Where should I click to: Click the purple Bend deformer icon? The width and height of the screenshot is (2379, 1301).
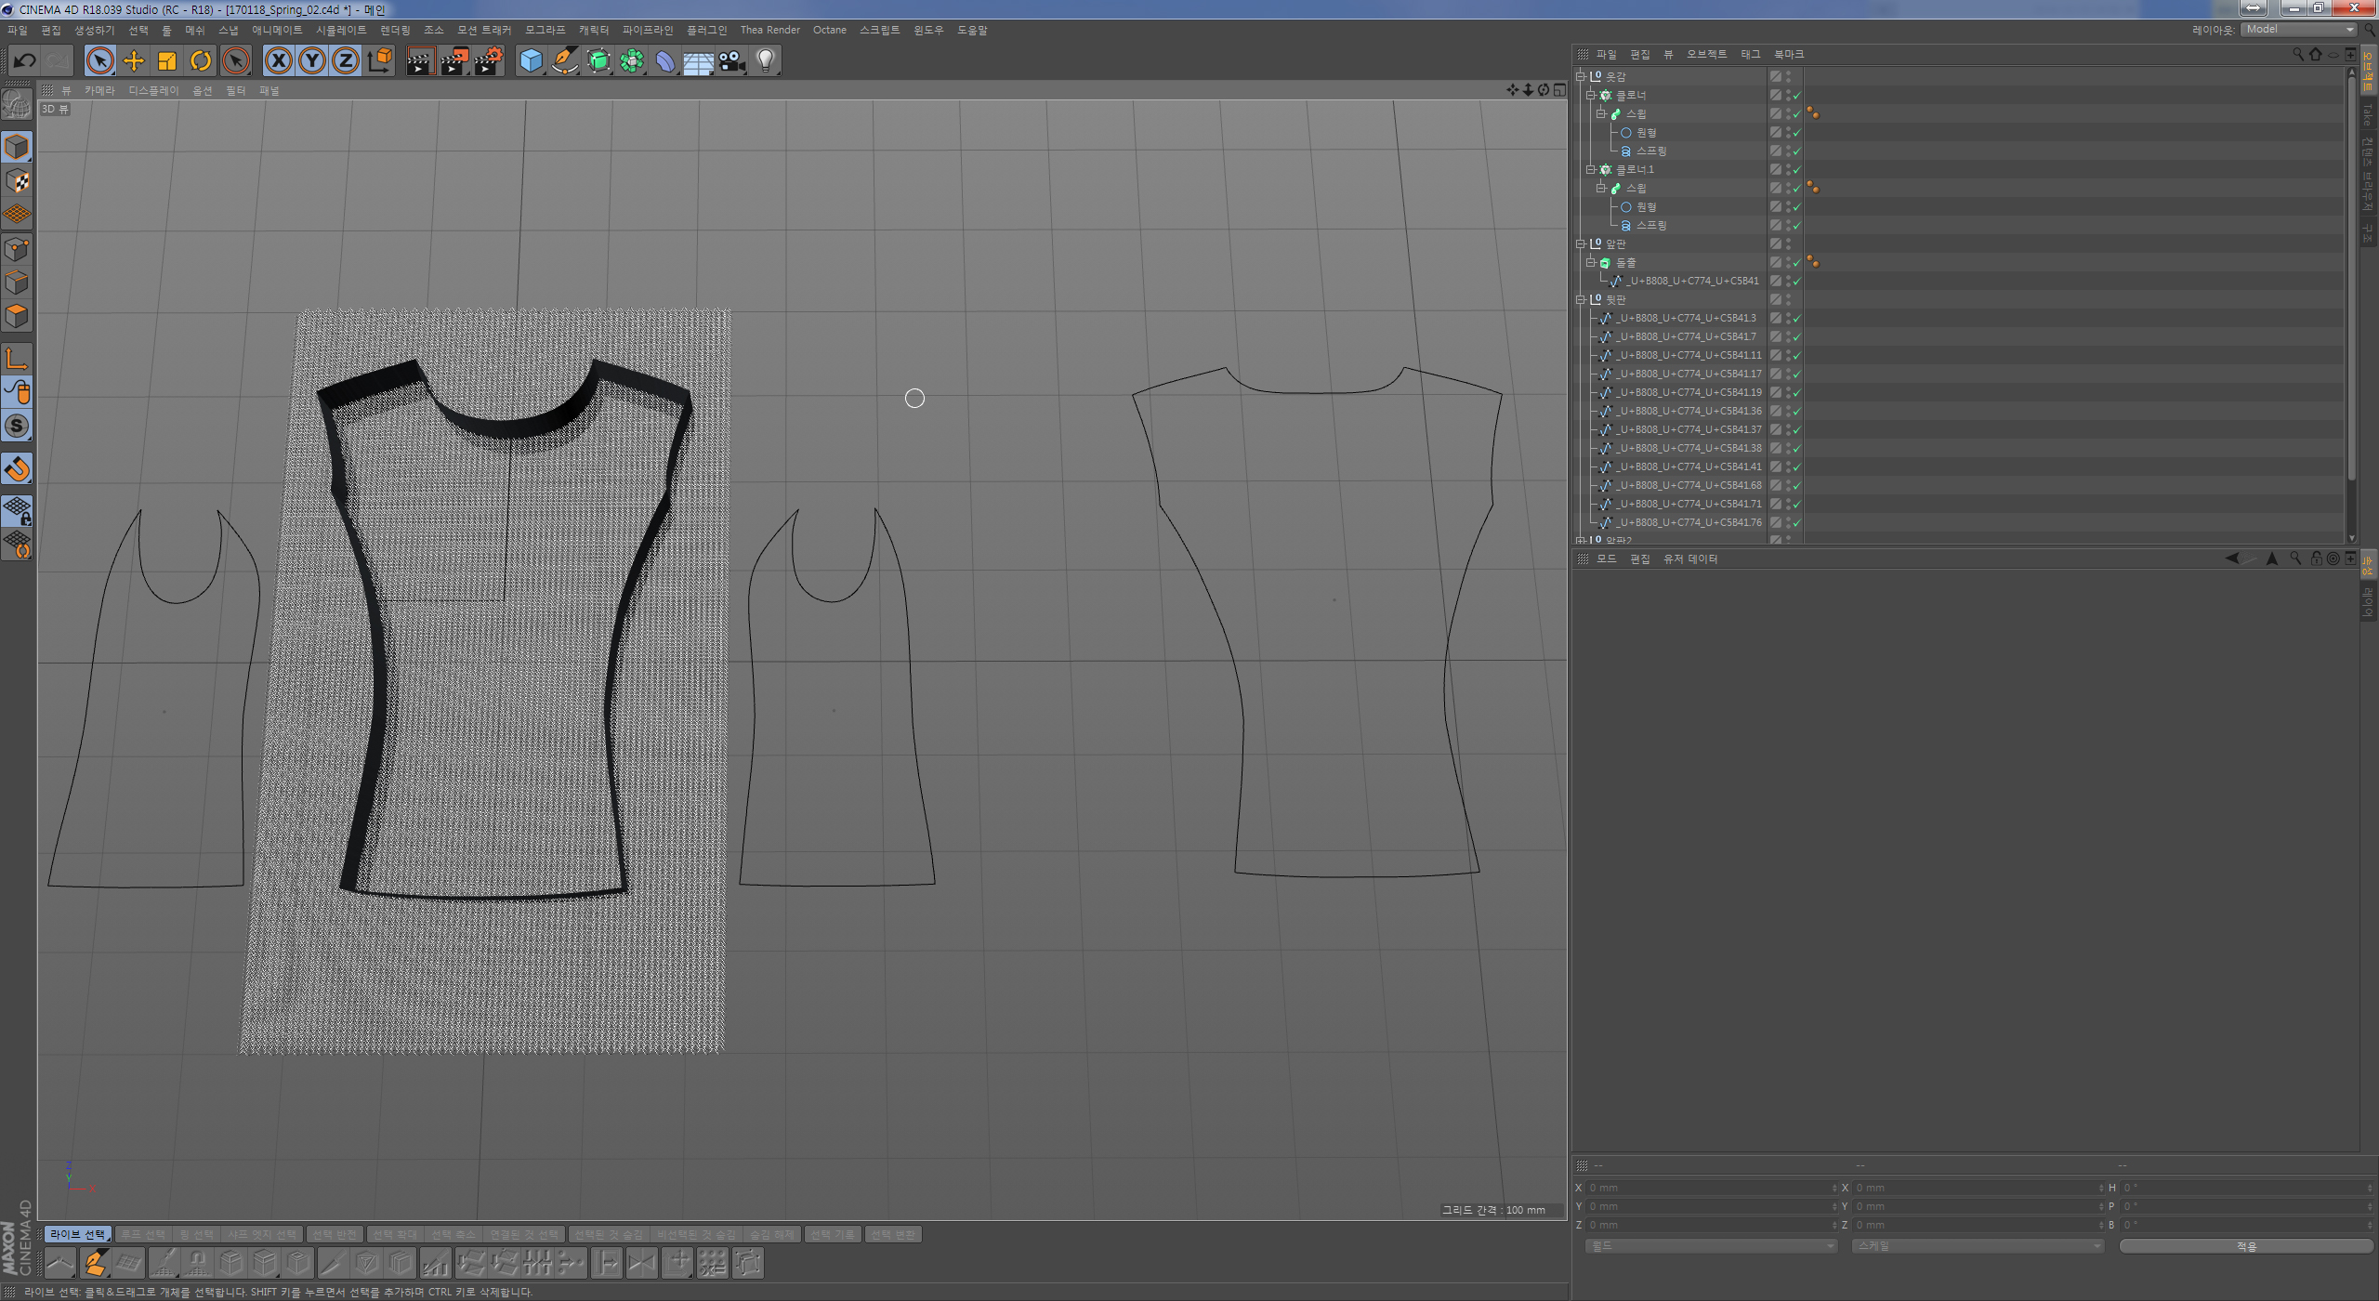point(665,61)
